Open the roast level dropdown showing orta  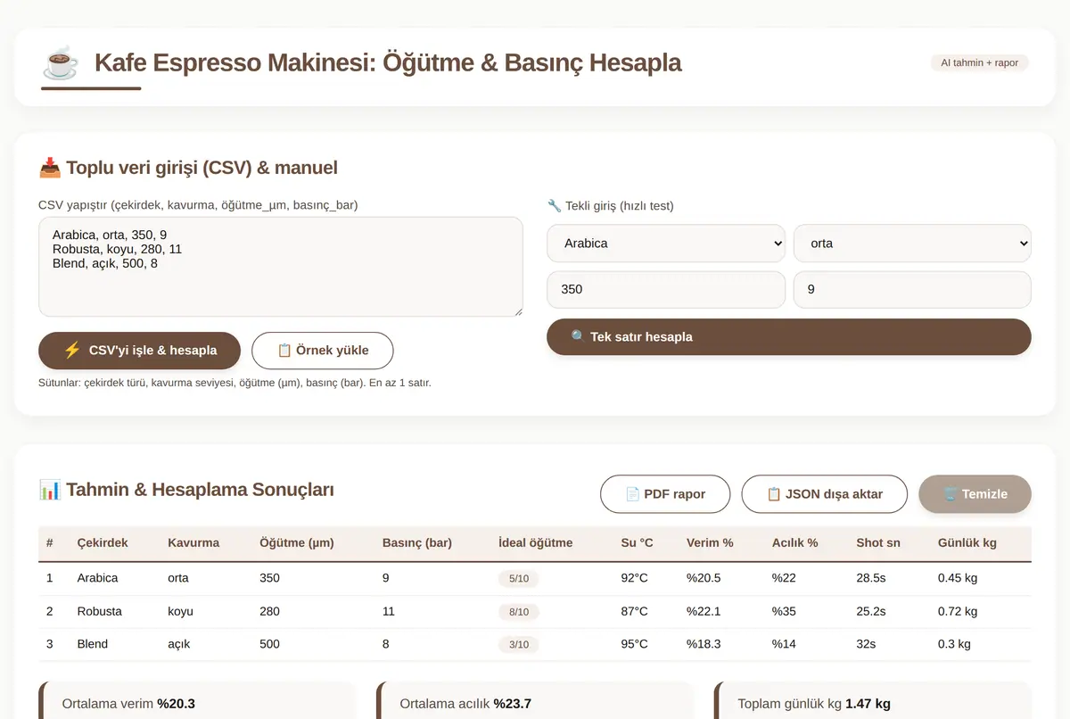click(x=912, y=243)
